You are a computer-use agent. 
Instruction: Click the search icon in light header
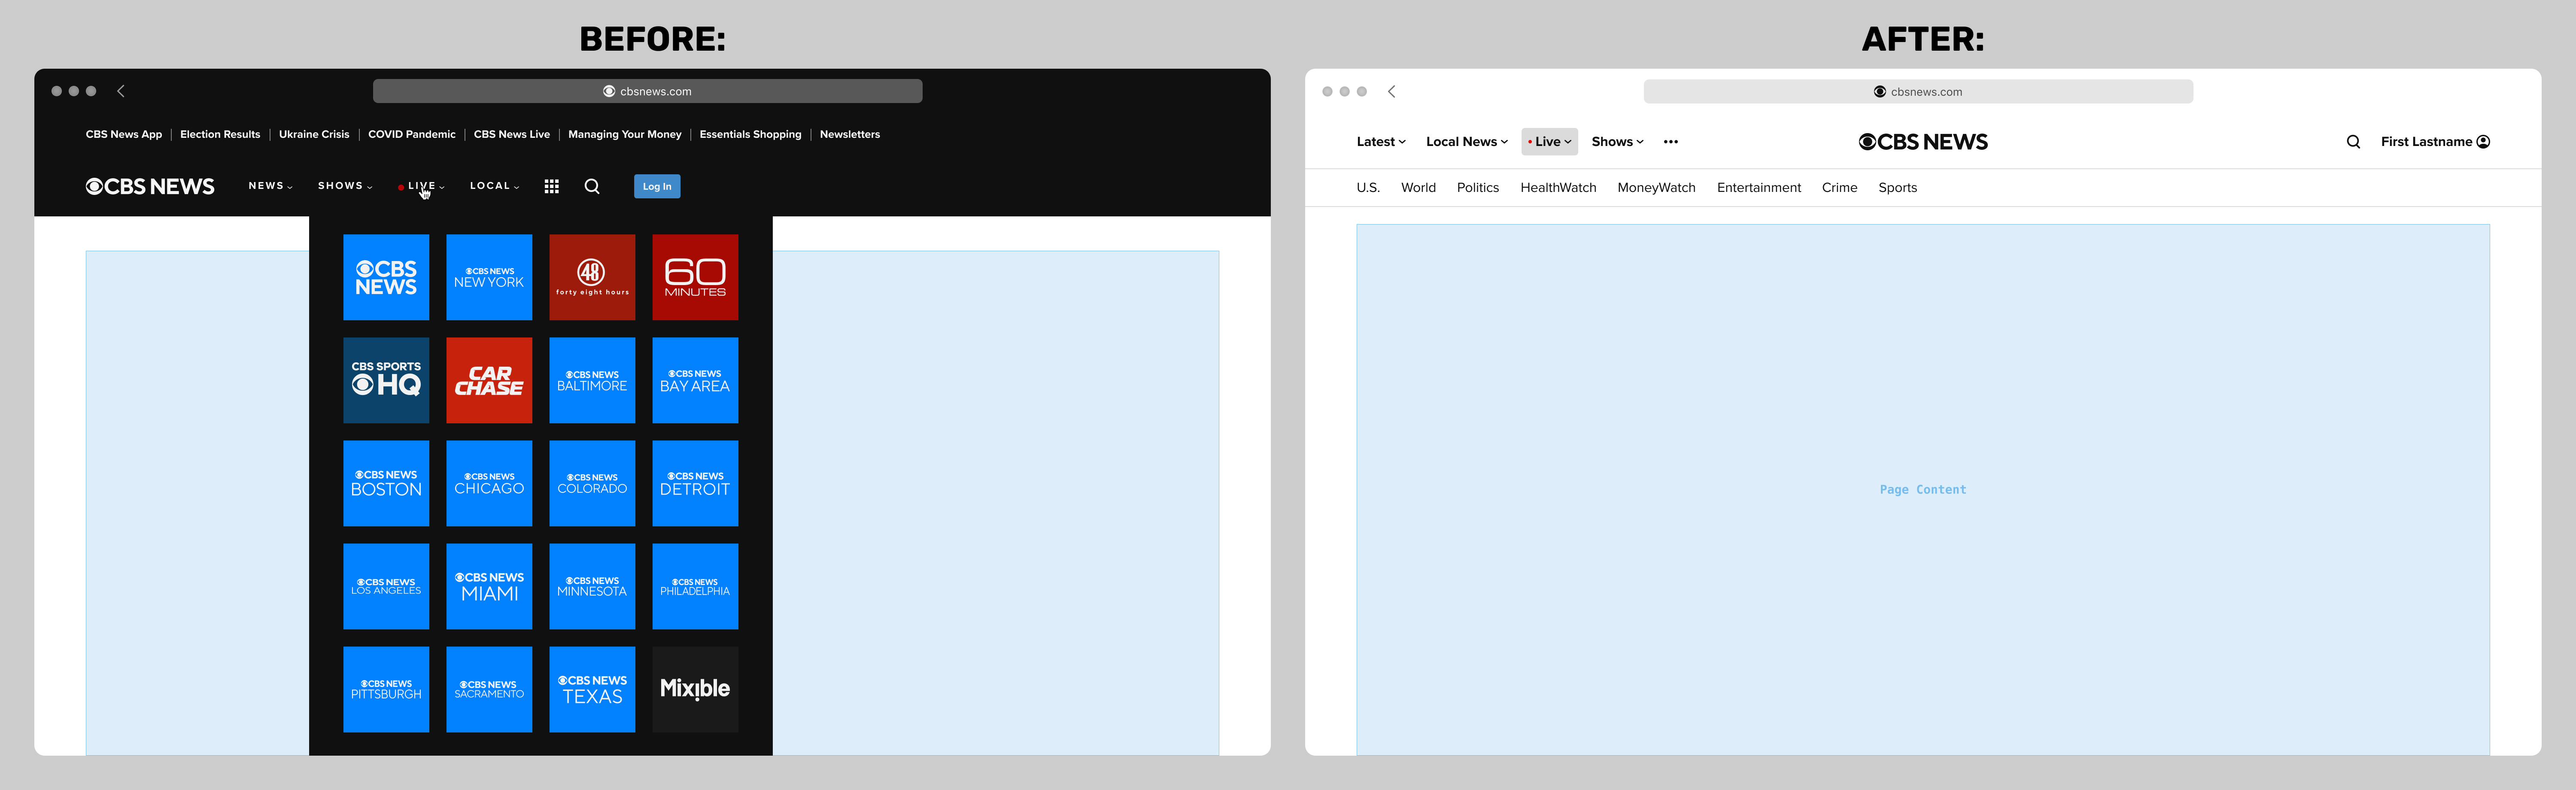pos(2353,142)
